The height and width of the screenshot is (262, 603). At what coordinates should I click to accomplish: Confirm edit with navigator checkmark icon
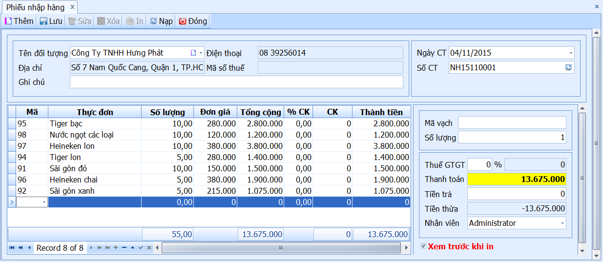tap(141, 248)
